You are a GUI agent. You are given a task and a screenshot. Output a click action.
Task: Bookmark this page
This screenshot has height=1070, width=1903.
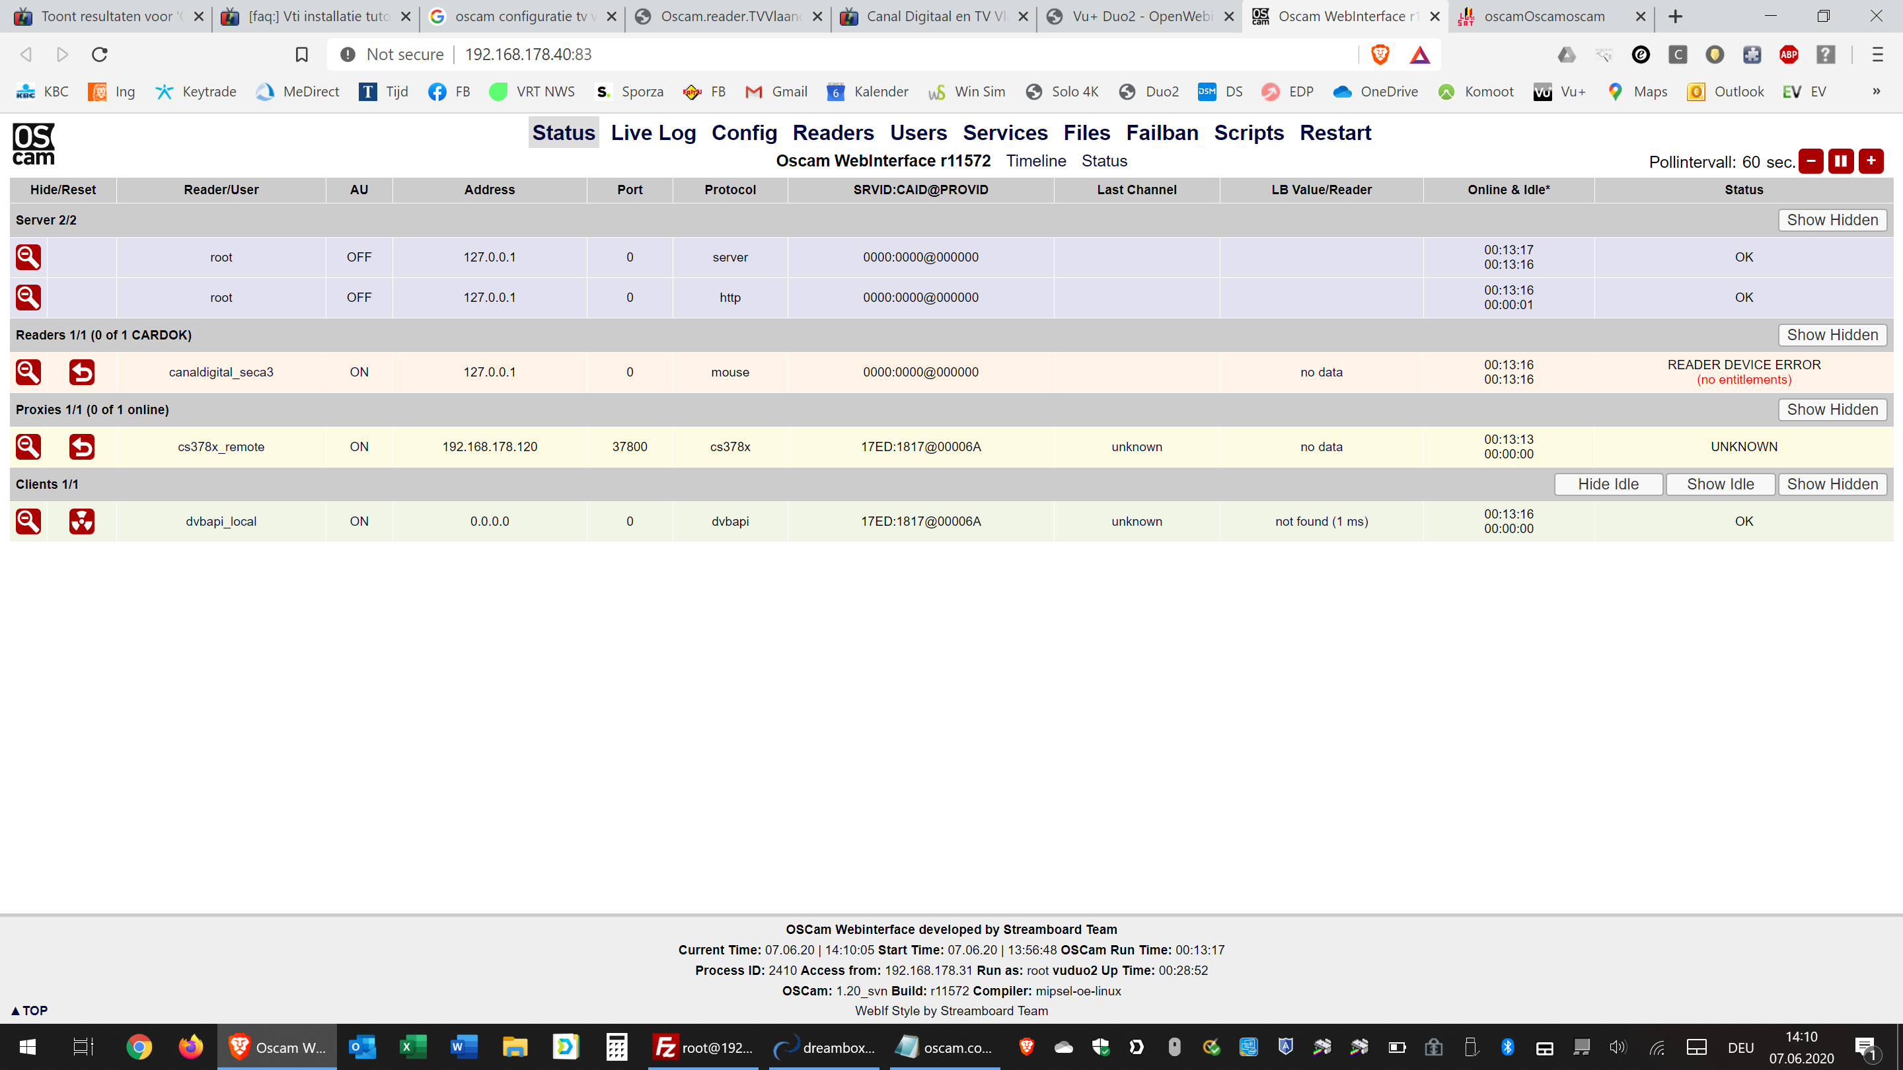[x=301, y=55]
